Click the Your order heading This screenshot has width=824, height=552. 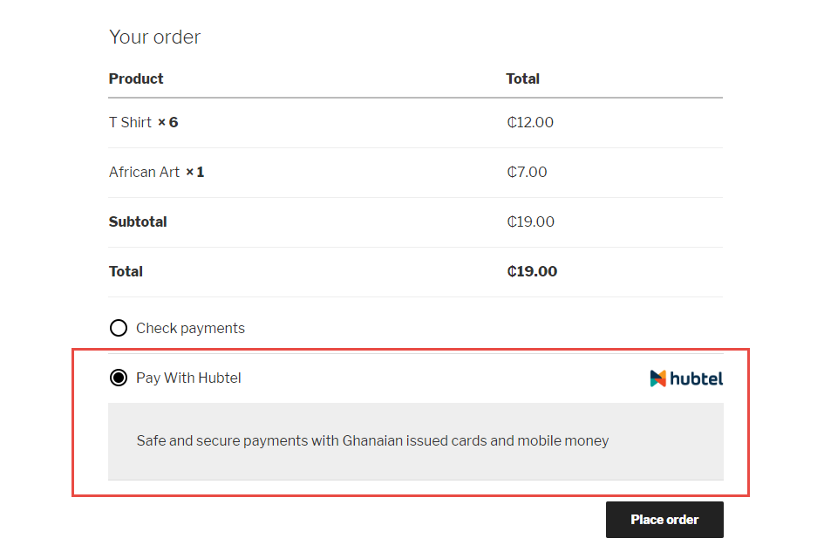click(154, 37)
